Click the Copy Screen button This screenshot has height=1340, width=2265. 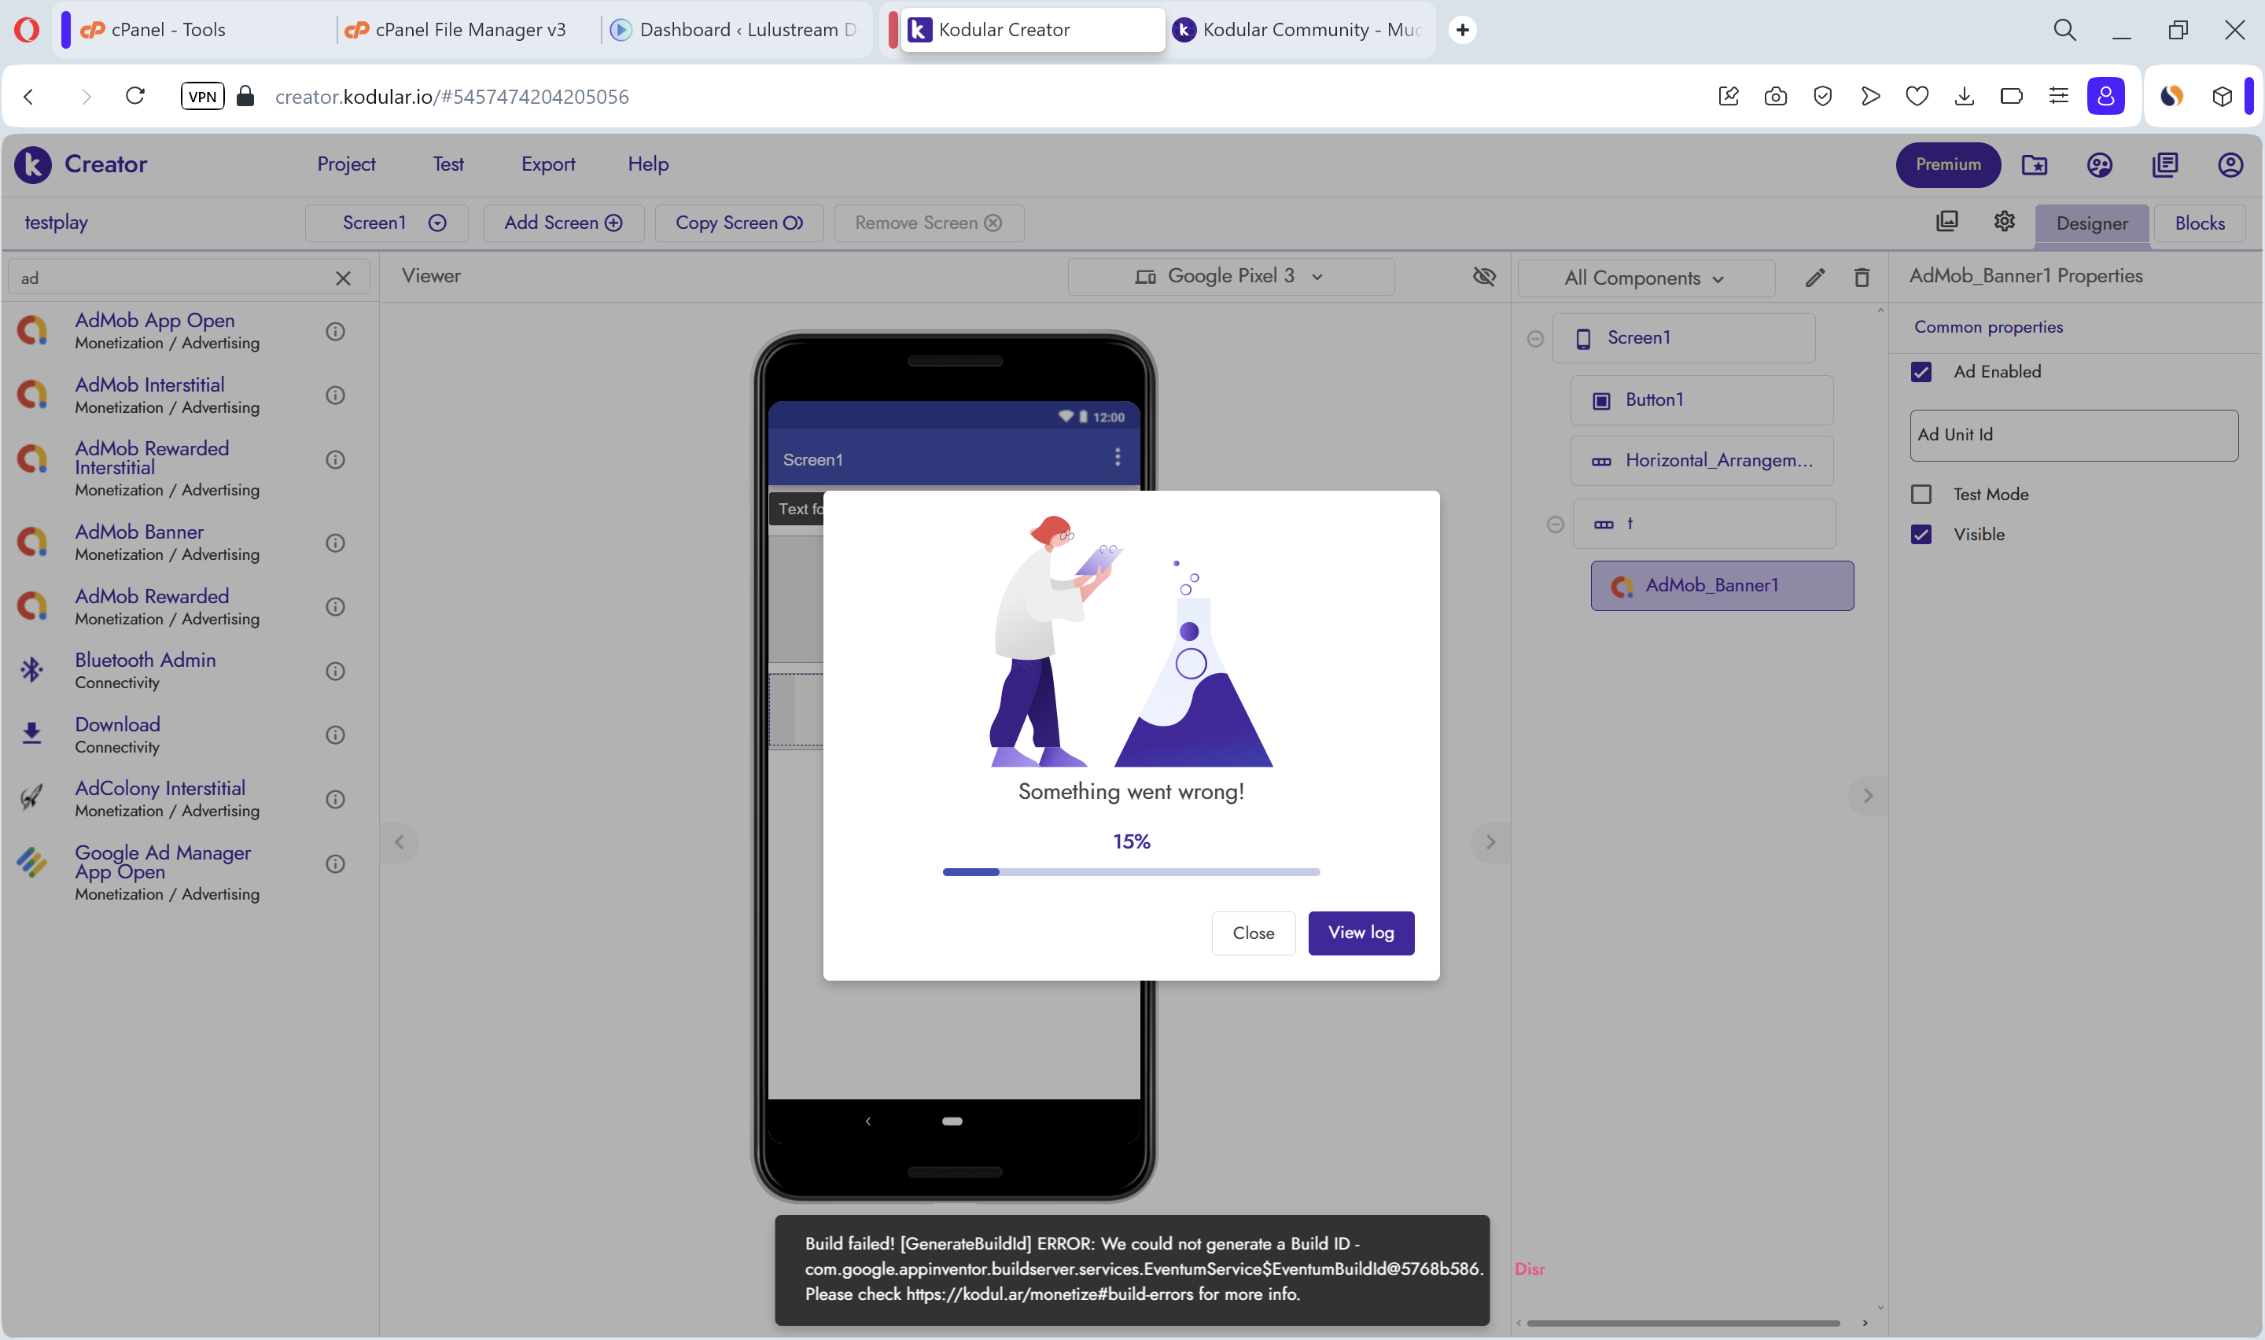point(738,223)
